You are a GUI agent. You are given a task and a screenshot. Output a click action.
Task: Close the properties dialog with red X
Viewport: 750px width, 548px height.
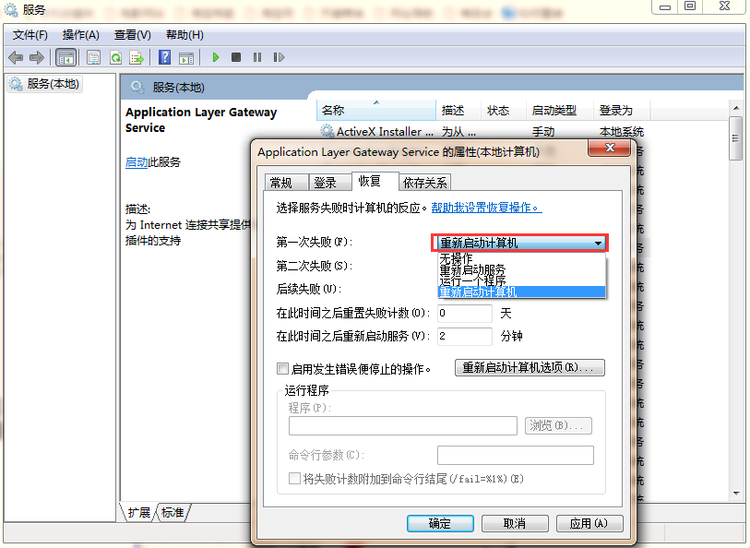click(610, 148)
